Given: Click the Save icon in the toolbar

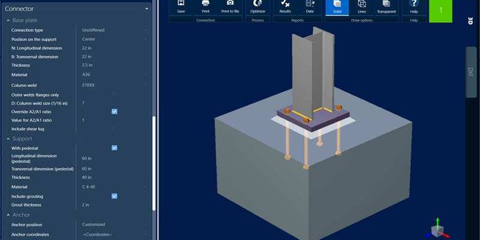Looking at the screenshot, I should pyautogui.click(x=181, y=4).
